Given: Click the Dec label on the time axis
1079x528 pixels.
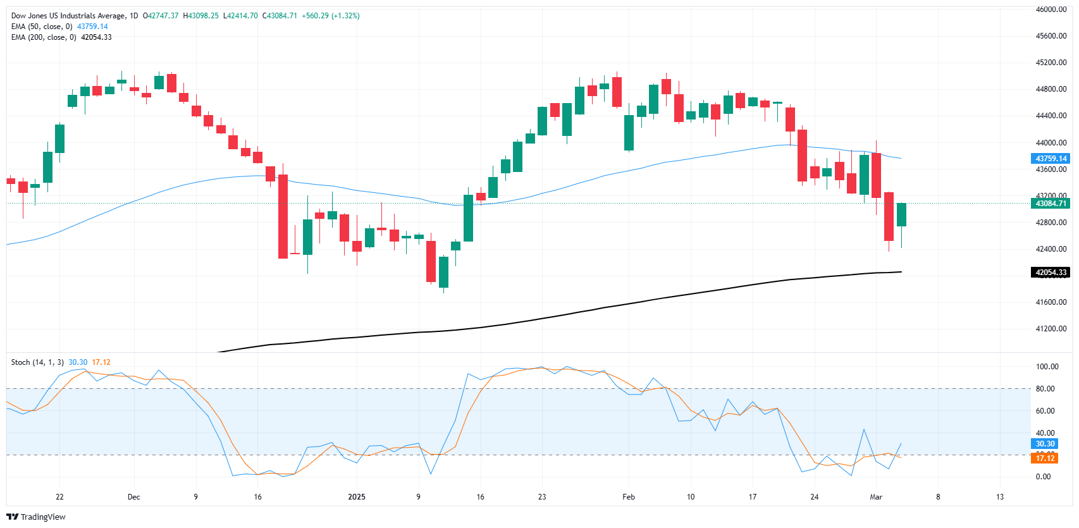Looking at the screenshot, I should (133, 497).
